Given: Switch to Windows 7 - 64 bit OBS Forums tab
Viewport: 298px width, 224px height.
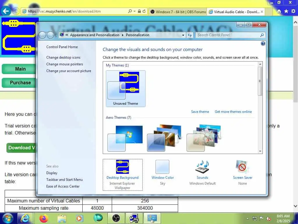Looking at the screenshot, I should (178, 12).
